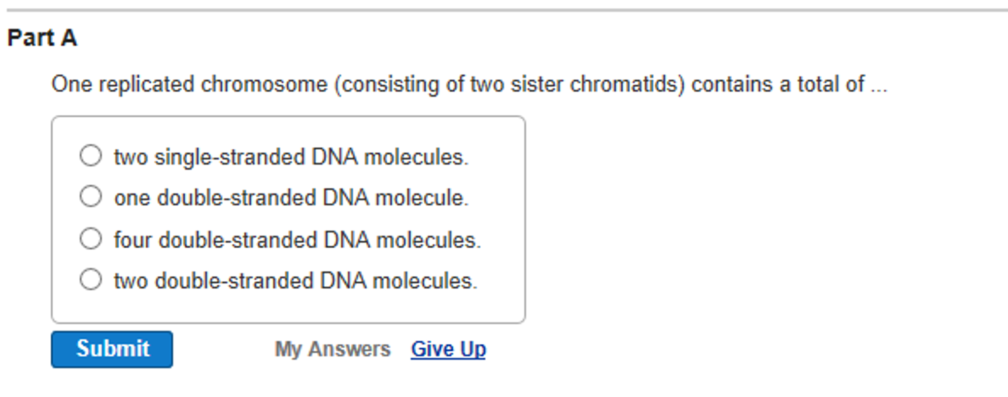
Task: Submit the selected answer for Part A
Action: [112, 349]
